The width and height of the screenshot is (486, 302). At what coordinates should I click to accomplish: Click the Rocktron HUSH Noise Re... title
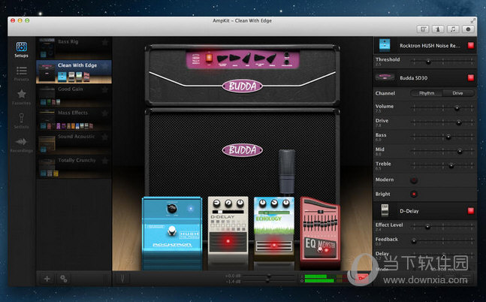tap(430, 46)
